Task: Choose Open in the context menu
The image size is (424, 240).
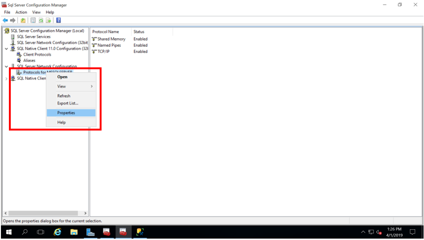Action: point(71,77)
